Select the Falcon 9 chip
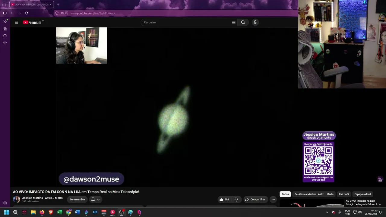Image resolution: width=386 pixels, height=217 pixels. 344,194
